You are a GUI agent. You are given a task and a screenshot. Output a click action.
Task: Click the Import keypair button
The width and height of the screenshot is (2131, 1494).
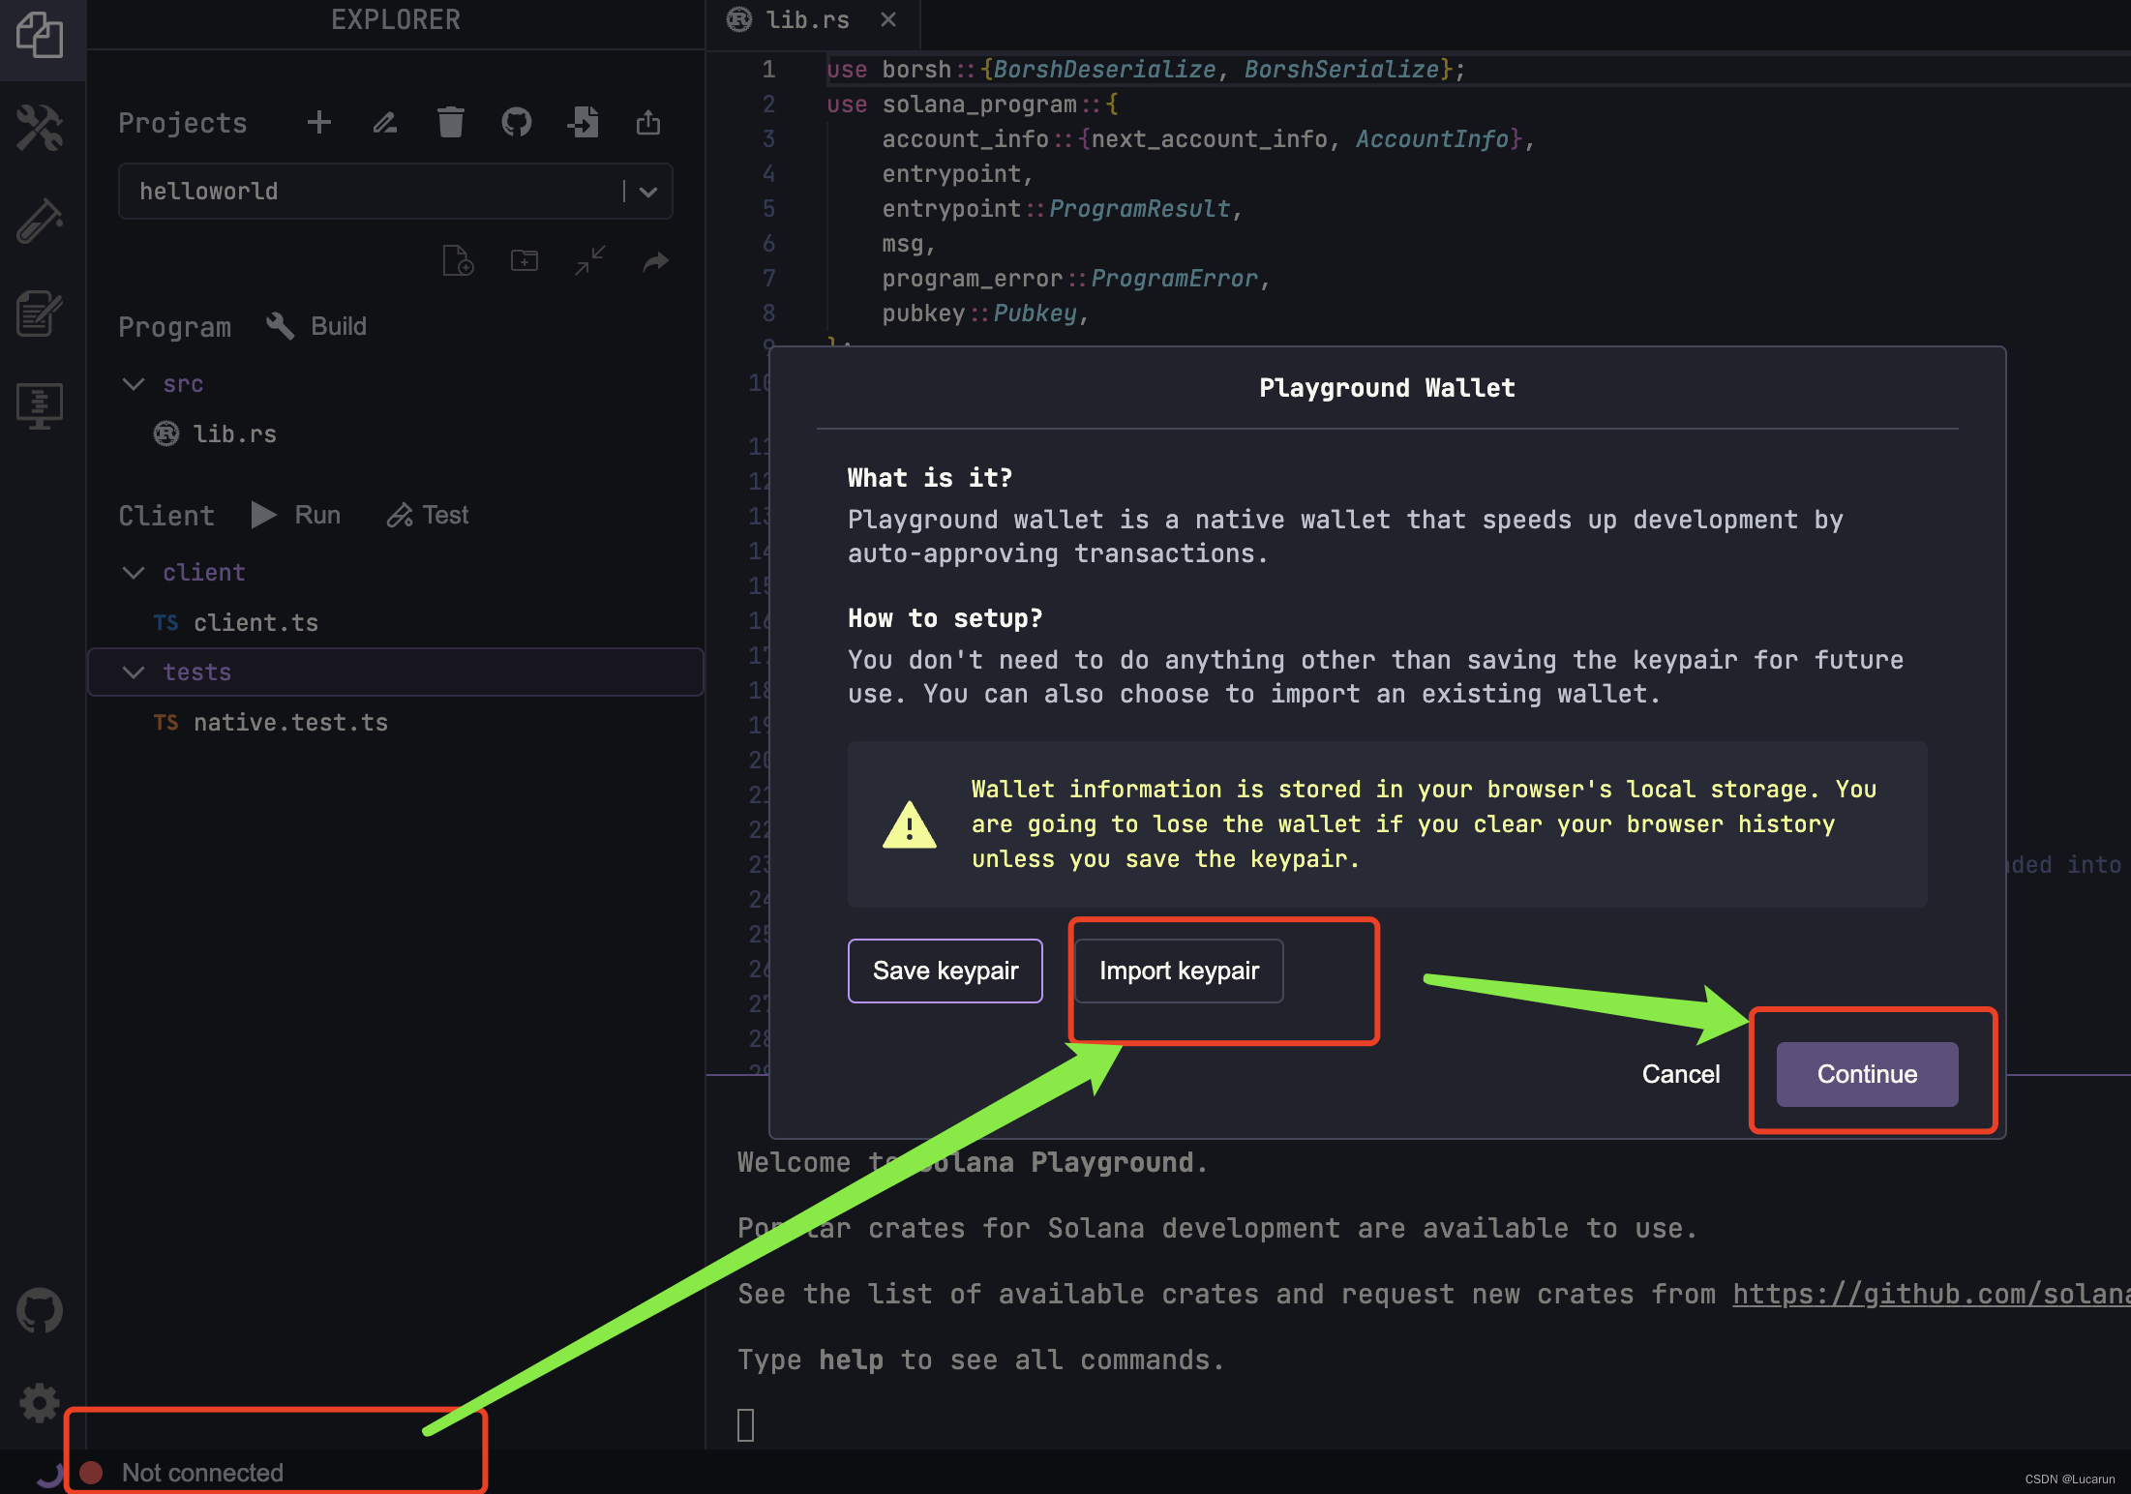pyautogui.click(x=1178, y=971)
